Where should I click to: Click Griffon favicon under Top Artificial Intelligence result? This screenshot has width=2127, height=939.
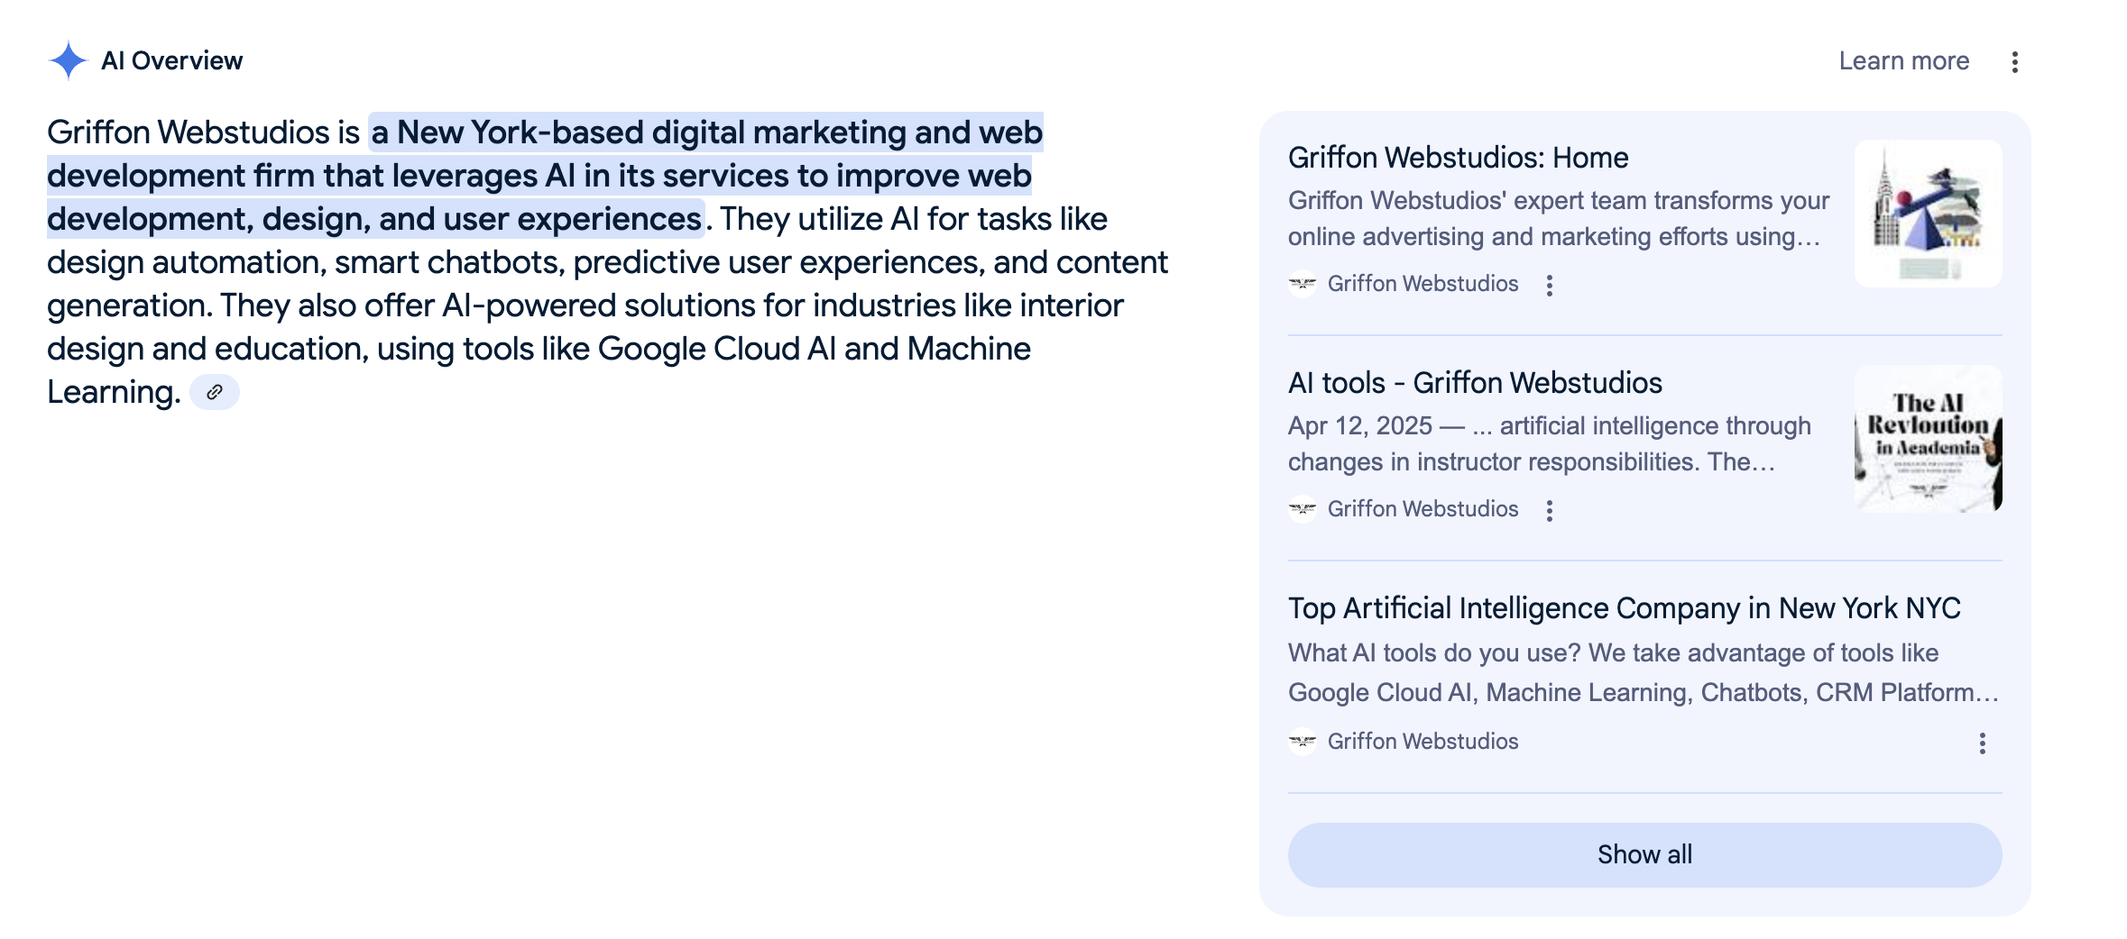pos(1303,742)
